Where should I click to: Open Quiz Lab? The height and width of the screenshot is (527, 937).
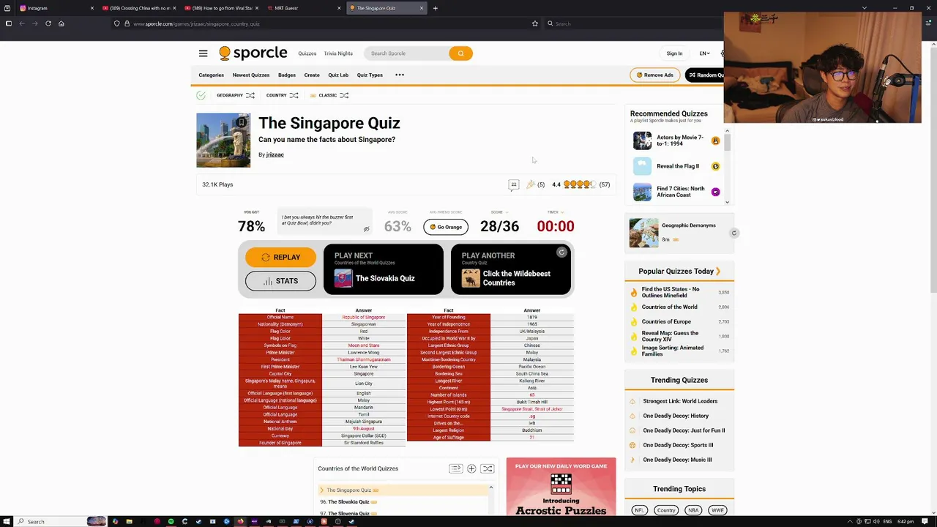point(338,75)
